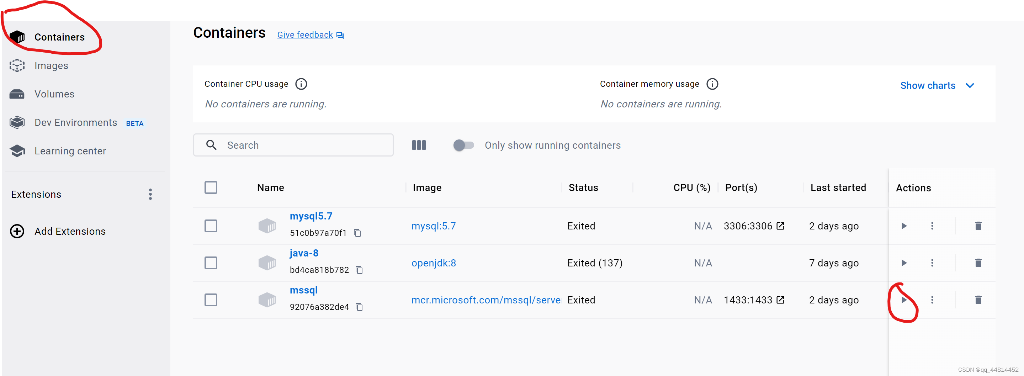1024x376 pixels.
Task: Click the Search containers field
Action: [x=293, y=145]
